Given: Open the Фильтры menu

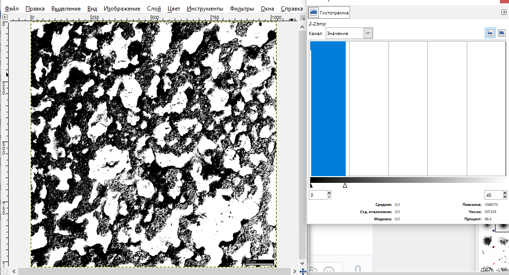Looking at the screenshot, I should pos(242,9).
